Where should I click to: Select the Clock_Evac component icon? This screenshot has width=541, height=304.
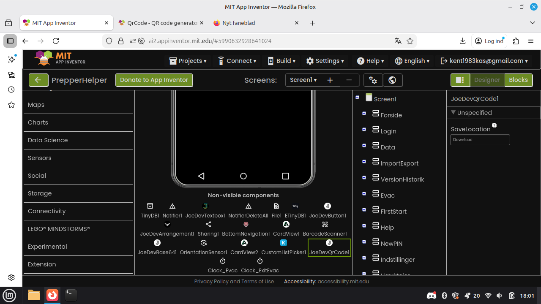click(x=223, y=261)
